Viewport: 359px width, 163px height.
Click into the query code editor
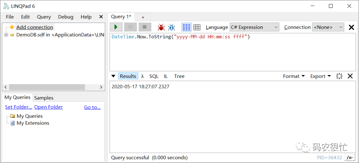[x=232, y=52]
